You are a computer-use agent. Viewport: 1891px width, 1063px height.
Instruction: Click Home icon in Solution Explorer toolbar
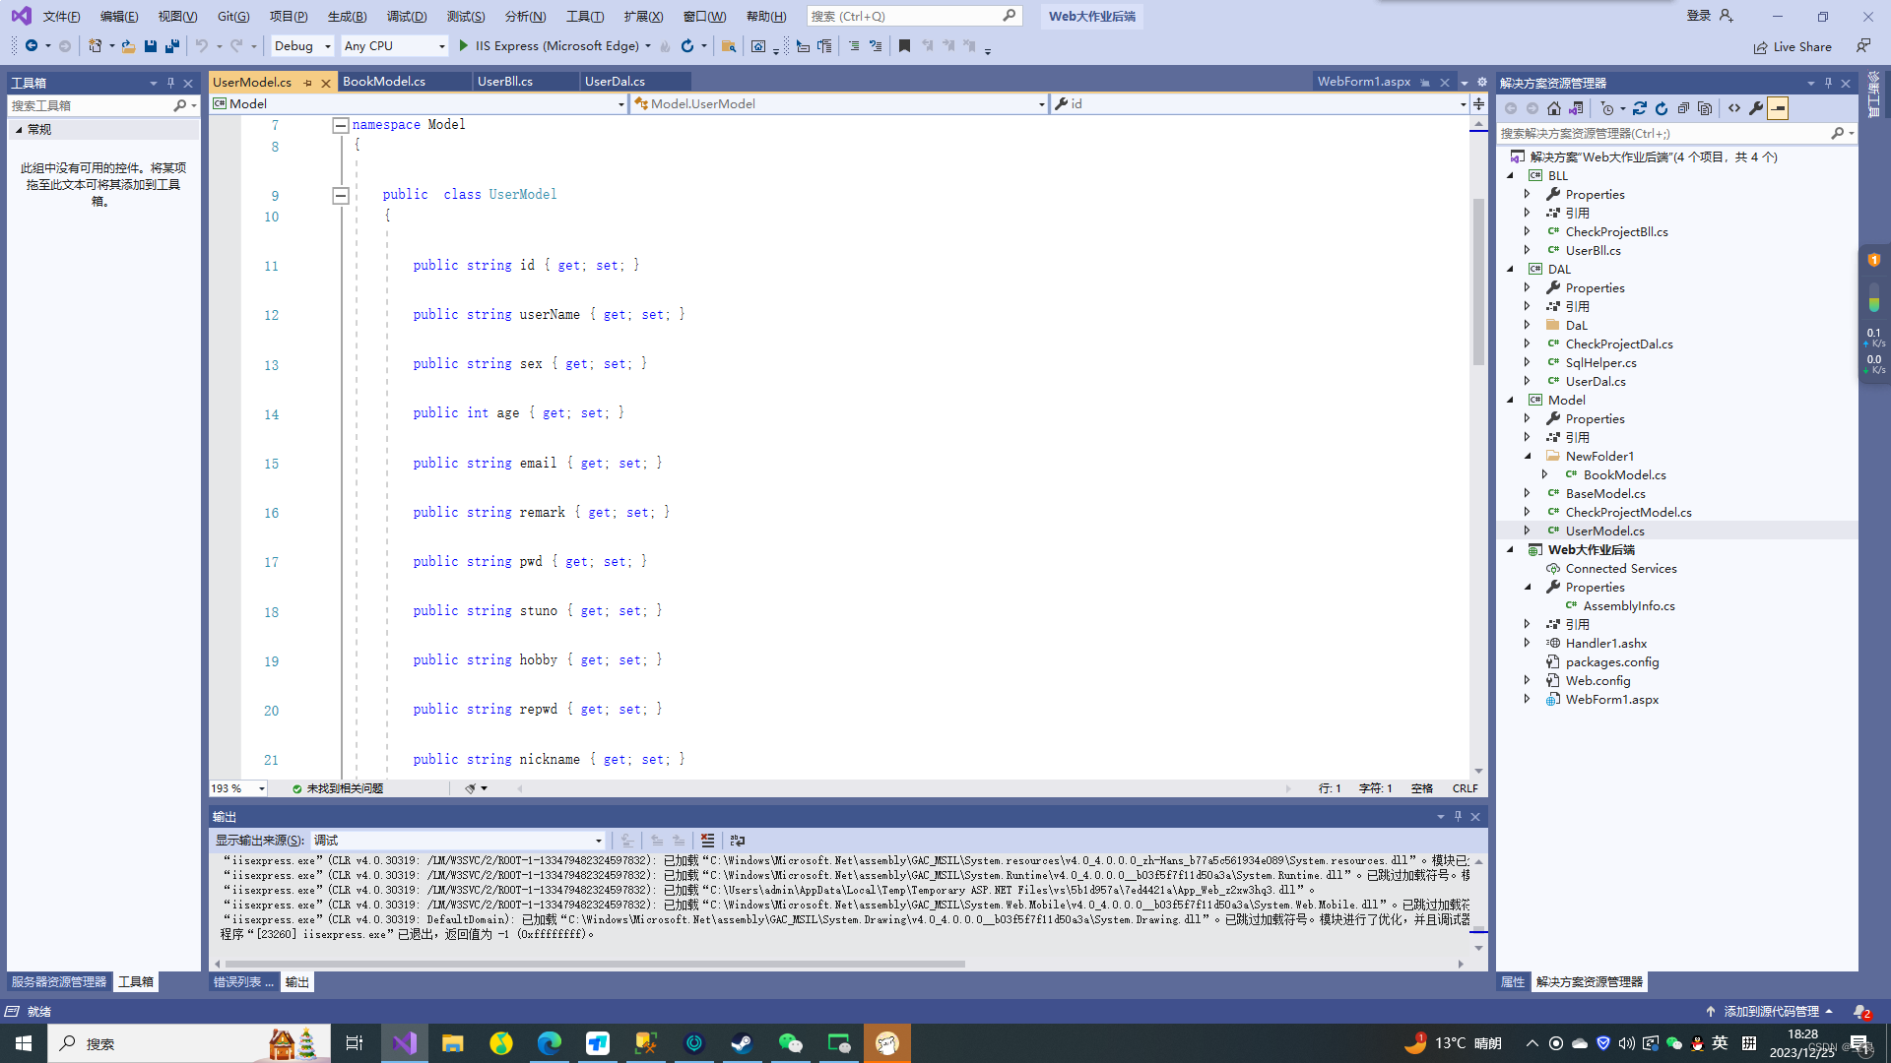pos(1554,108)
